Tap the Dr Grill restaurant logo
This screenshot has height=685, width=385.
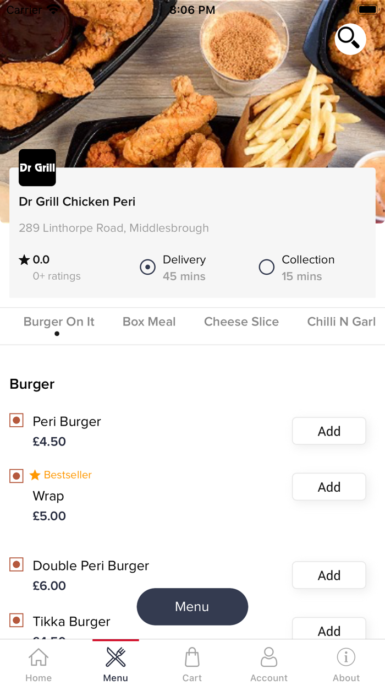coord(37,167)
